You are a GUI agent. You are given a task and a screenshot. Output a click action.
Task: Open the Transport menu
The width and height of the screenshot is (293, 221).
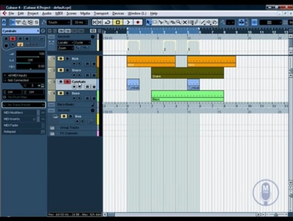(101, 13)
